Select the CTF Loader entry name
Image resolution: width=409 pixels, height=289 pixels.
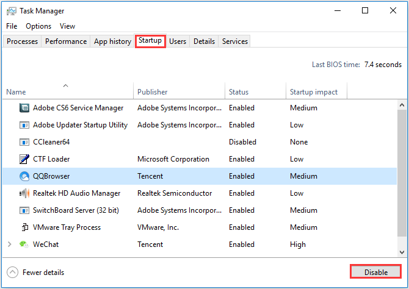coord(51,159)
